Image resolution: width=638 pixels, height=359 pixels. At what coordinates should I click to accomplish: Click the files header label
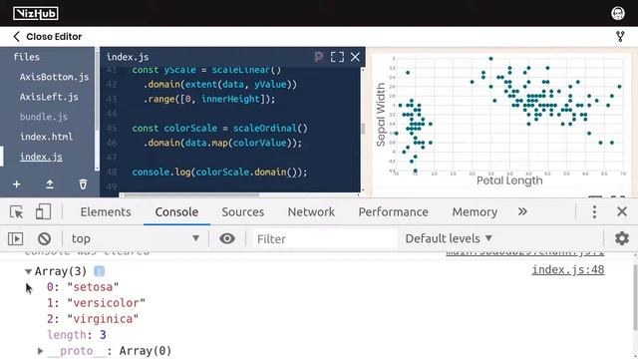click(x=27, y=57)
